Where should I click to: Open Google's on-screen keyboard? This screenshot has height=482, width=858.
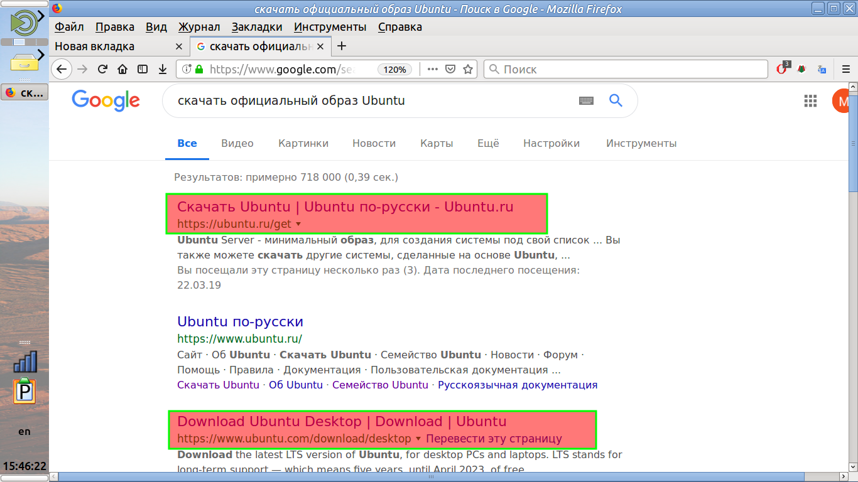coord(586,100)
